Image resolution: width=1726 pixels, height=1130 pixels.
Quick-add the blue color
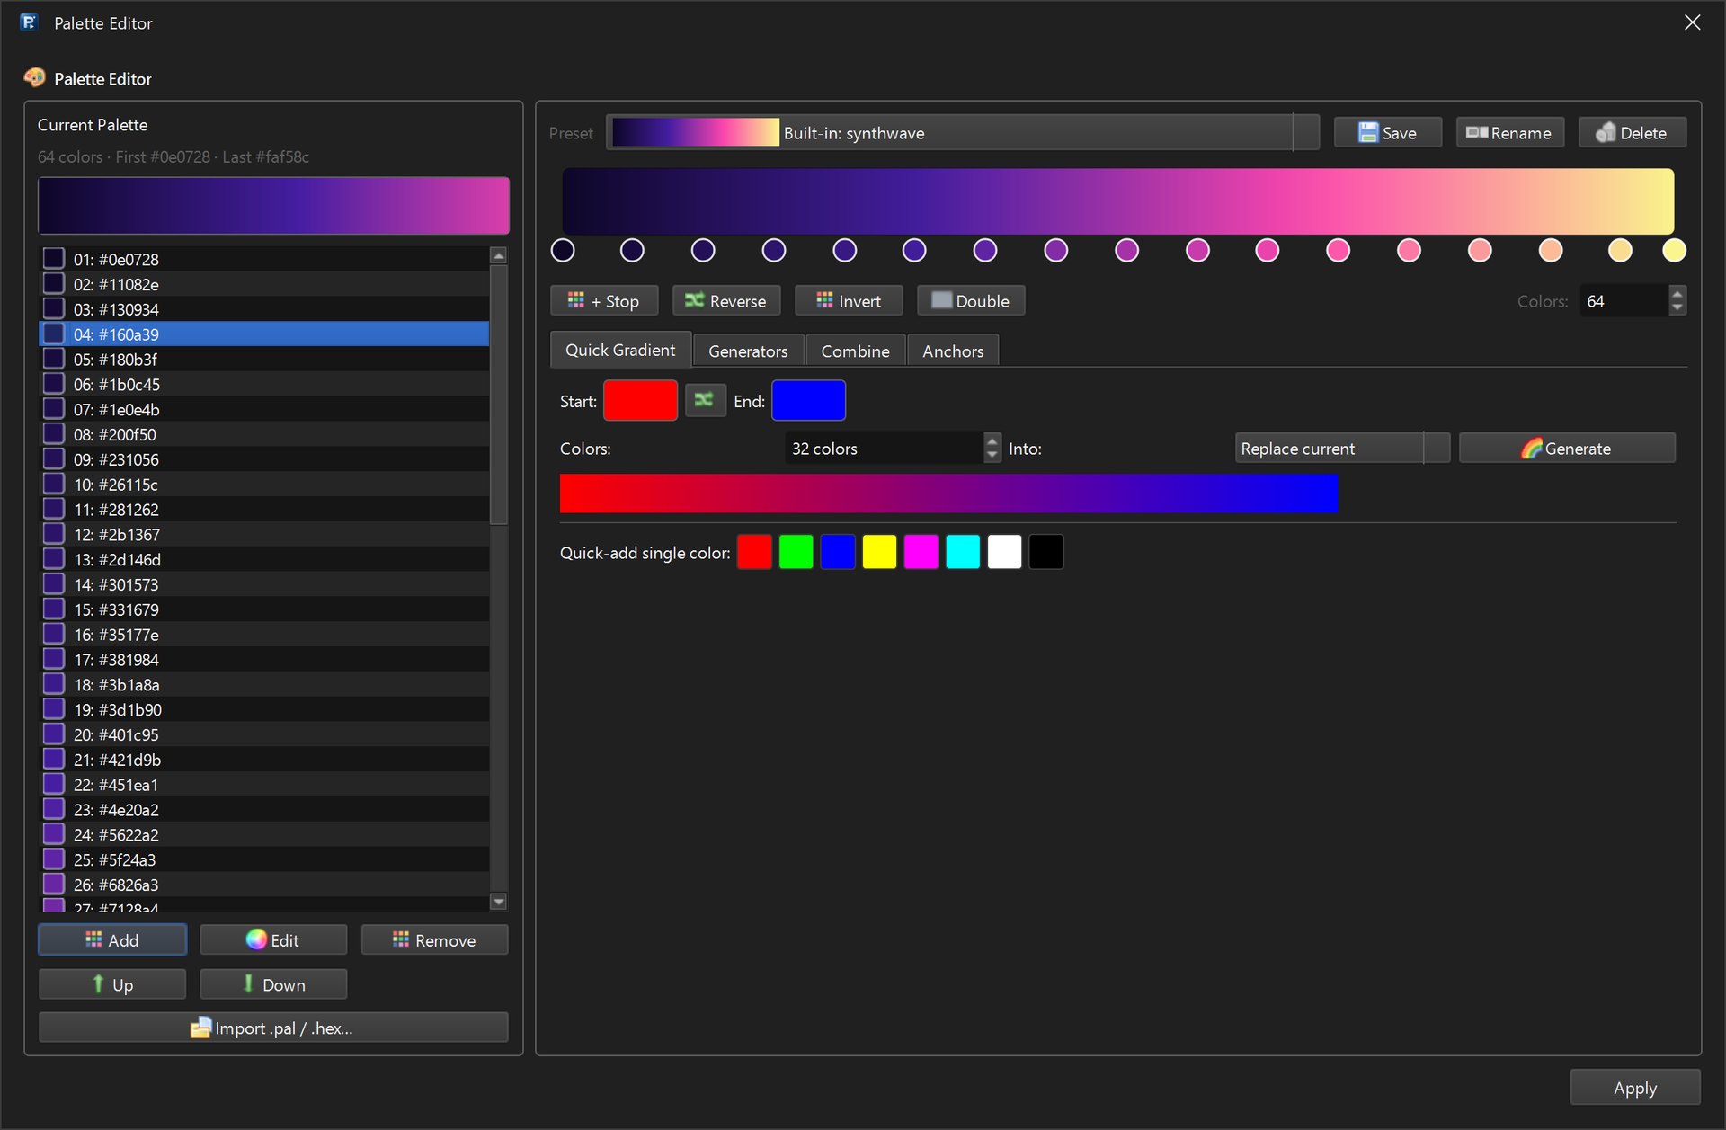[x=837, y=552]
